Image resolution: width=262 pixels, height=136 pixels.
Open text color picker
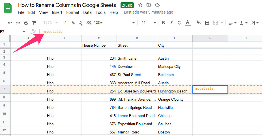(x=188, y=23)
